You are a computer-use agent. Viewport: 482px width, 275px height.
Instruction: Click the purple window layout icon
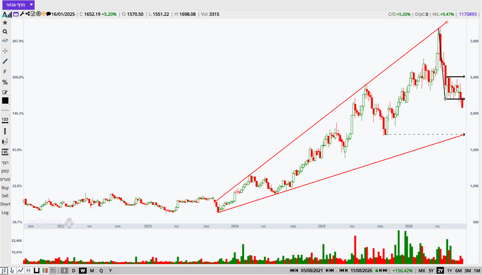click(x=16, y=14)
